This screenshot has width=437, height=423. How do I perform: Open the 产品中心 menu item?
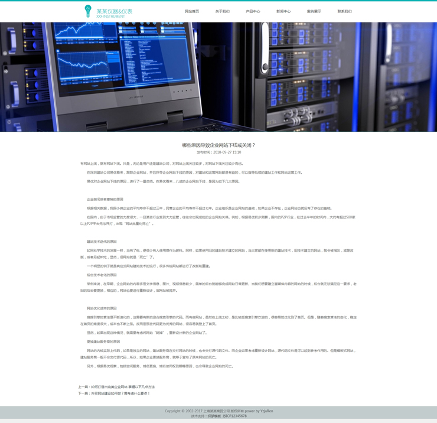[x=253, y=11]
